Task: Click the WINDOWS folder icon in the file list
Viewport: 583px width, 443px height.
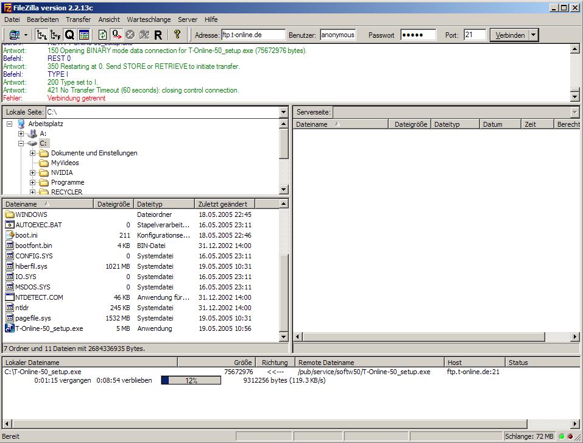Action: pos(10,214)
